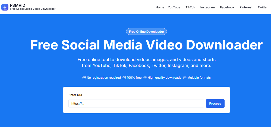Click the header tagline Free Social Media Video Downloader

pos(33,9)
